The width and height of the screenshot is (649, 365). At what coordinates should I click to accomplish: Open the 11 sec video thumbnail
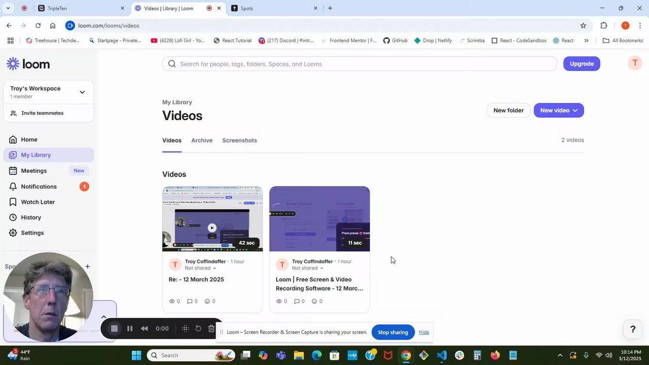coord(319,219)
